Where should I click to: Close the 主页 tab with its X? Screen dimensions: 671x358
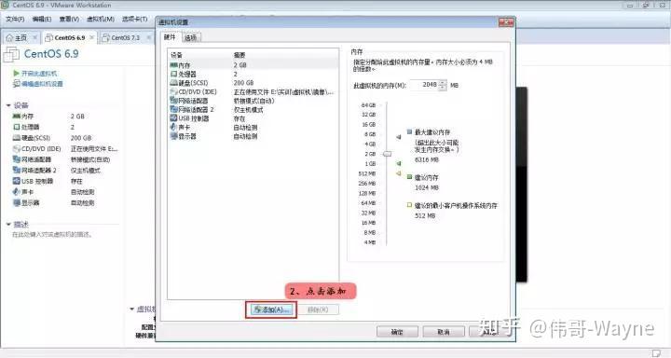[35, 37]
